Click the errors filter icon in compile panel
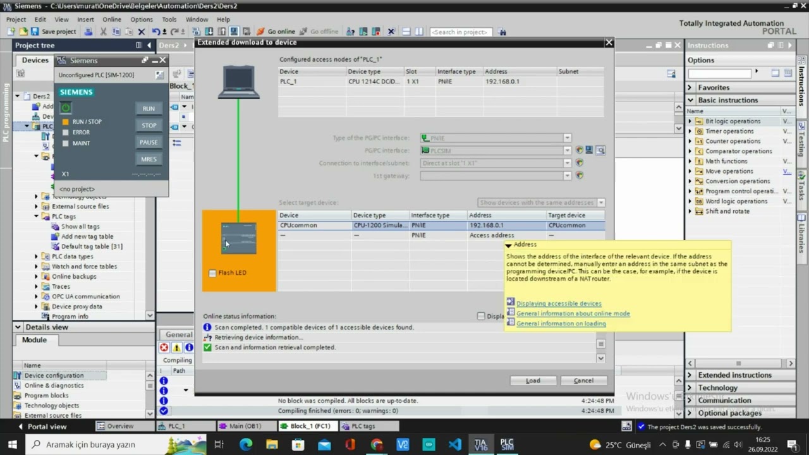 click(164, 348)
